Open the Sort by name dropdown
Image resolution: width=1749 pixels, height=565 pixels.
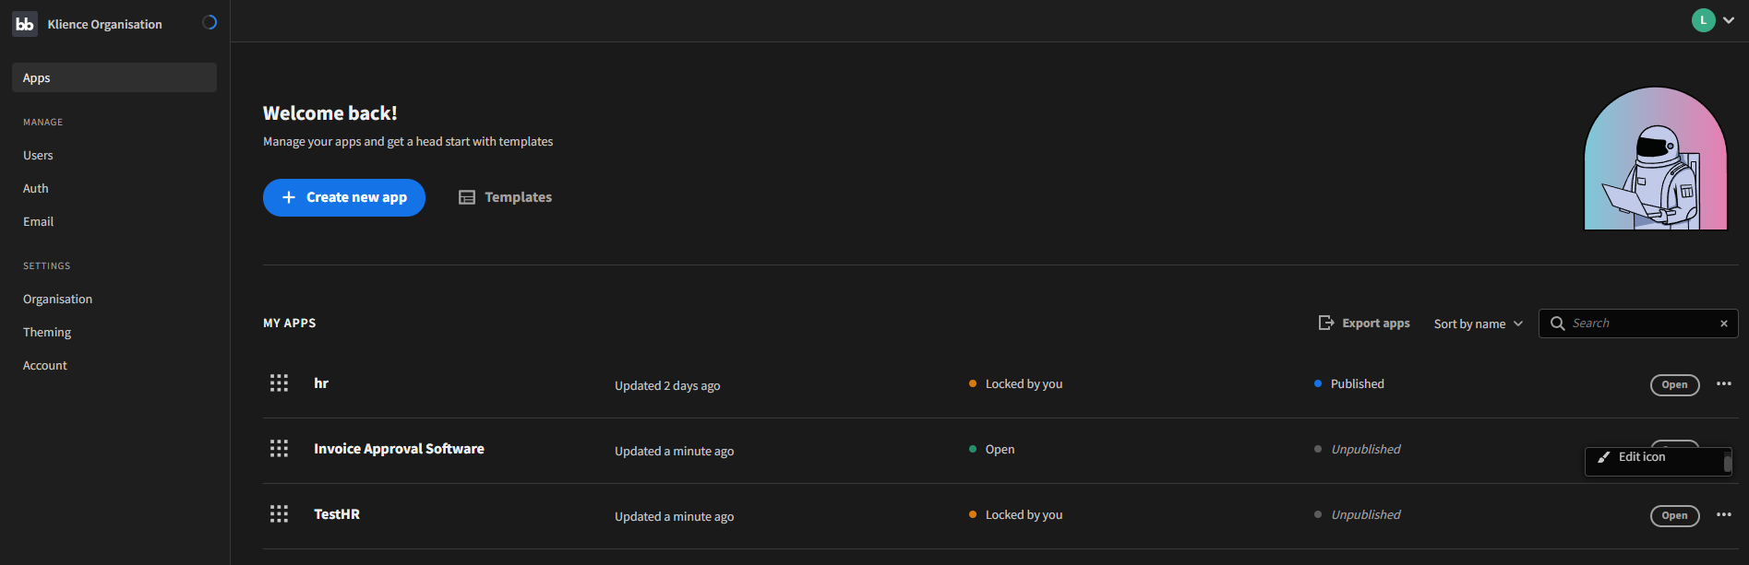[1478, 324]
